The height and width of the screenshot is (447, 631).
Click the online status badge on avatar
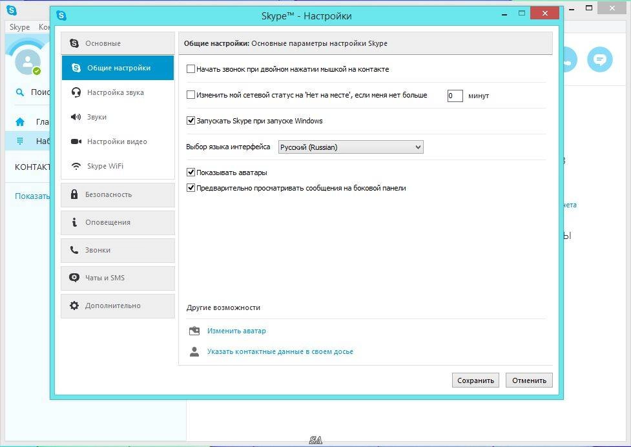coord(37,71)
